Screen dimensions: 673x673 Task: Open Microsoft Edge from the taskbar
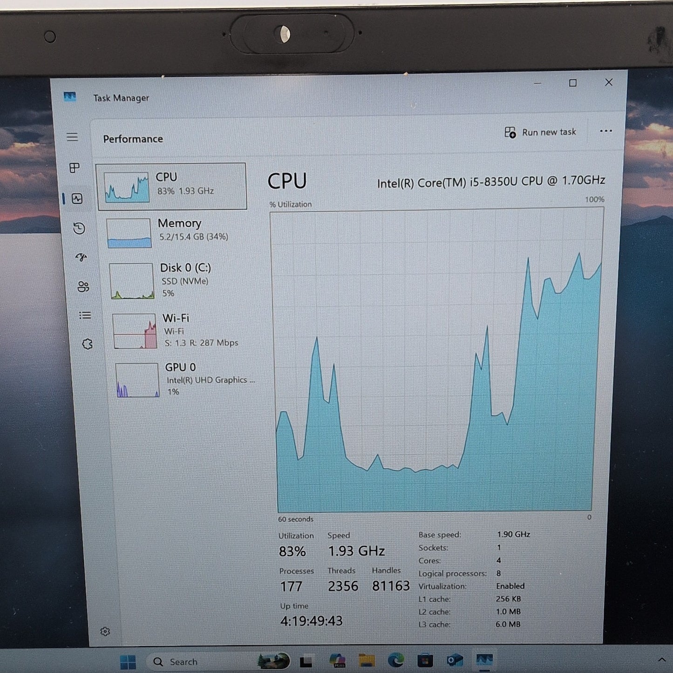(396, 660)
